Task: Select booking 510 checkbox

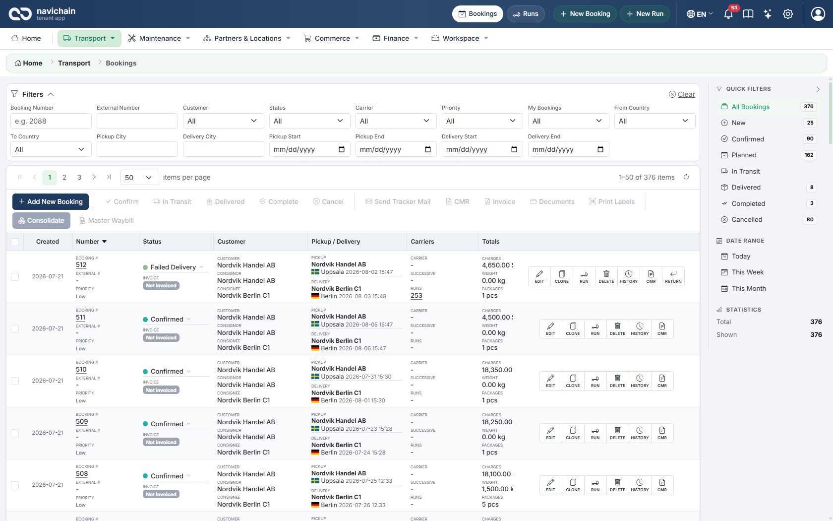Action: pyautogui.click(x=15, y=381)
